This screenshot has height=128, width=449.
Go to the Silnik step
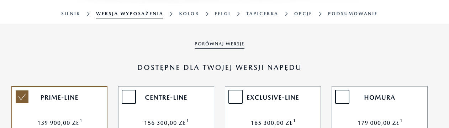71,14
